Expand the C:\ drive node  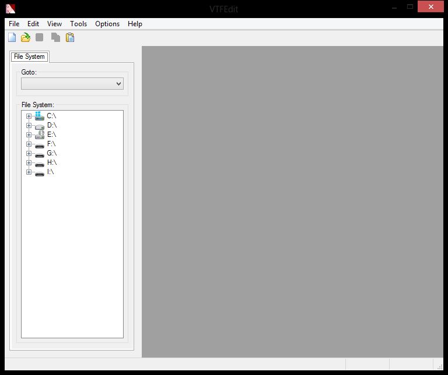pos(29,116)
